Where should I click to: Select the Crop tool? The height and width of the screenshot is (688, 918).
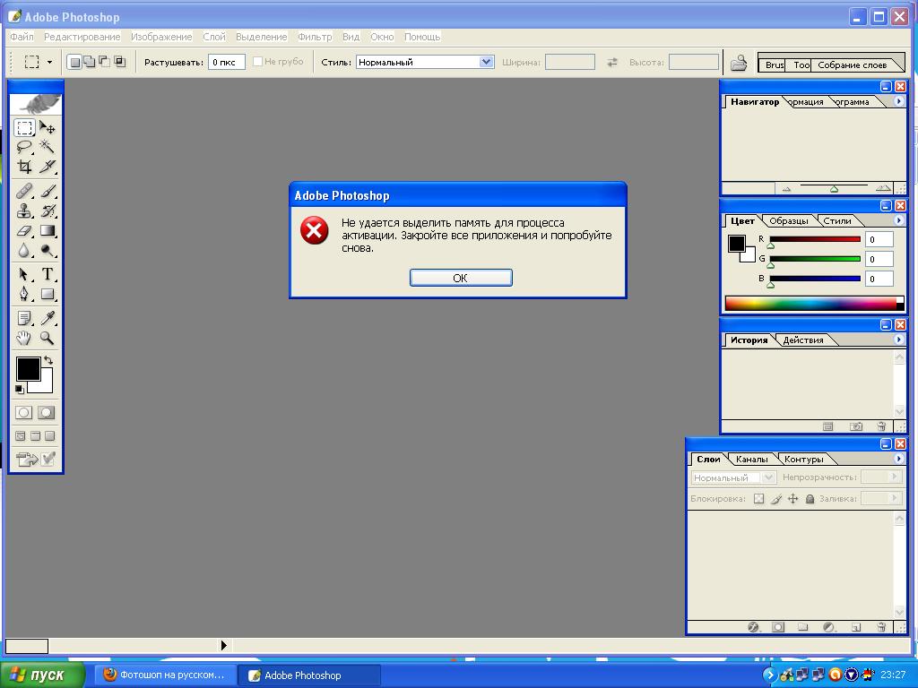pos(24,167)
